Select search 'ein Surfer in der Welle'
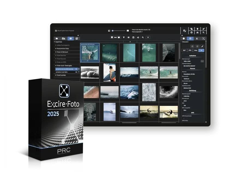 pyautogui.click(x=66, y=72)
